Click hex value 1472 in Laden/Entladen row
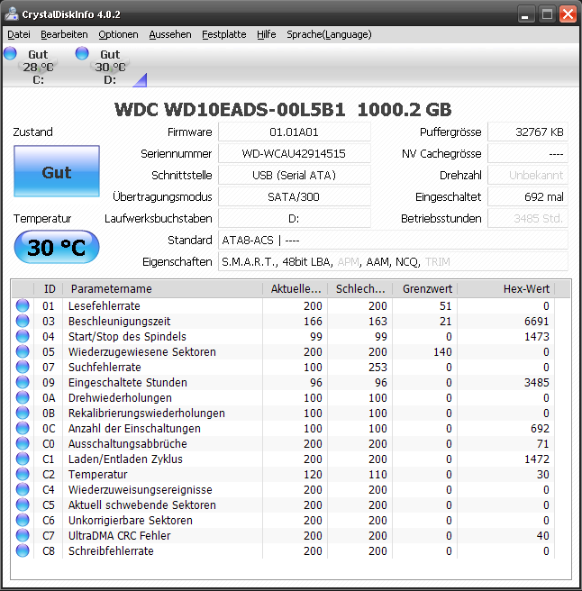582x591 pixels. [537, 459]
